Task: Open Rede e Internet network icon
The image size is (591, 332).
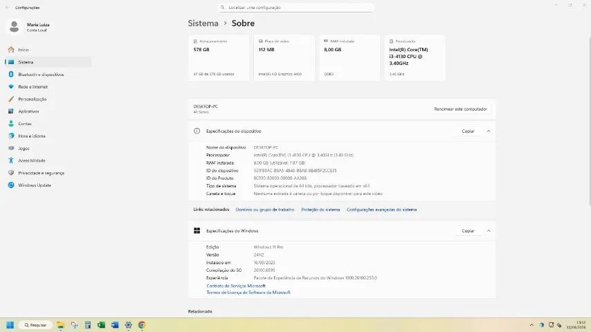Action: (x=11, y=86)
